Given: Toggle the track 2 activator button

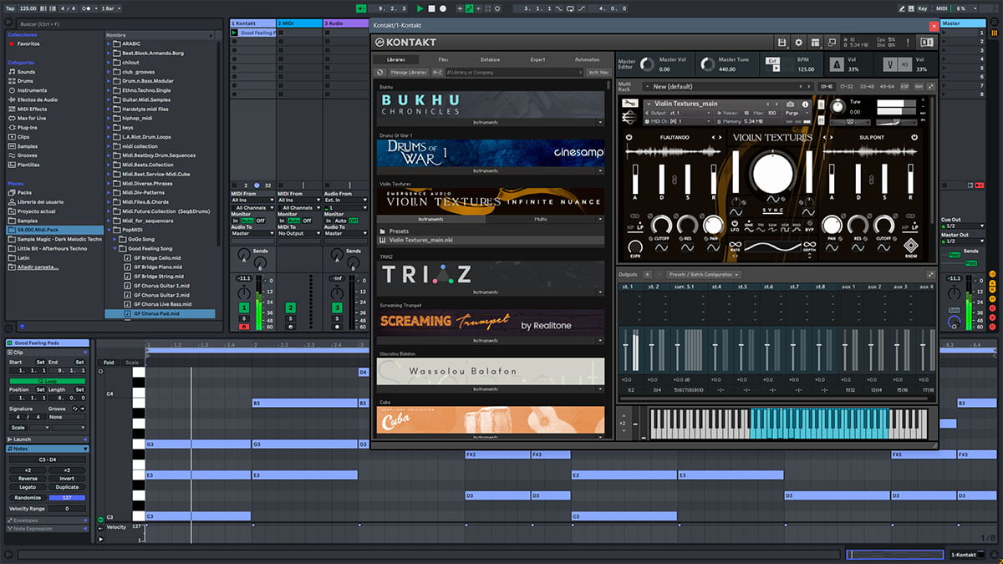Looking at the screenshot, I should (x=290, y=308).
